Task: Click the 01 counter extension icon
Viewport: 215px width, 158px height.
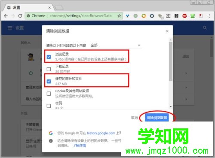Action: [168, 16]
